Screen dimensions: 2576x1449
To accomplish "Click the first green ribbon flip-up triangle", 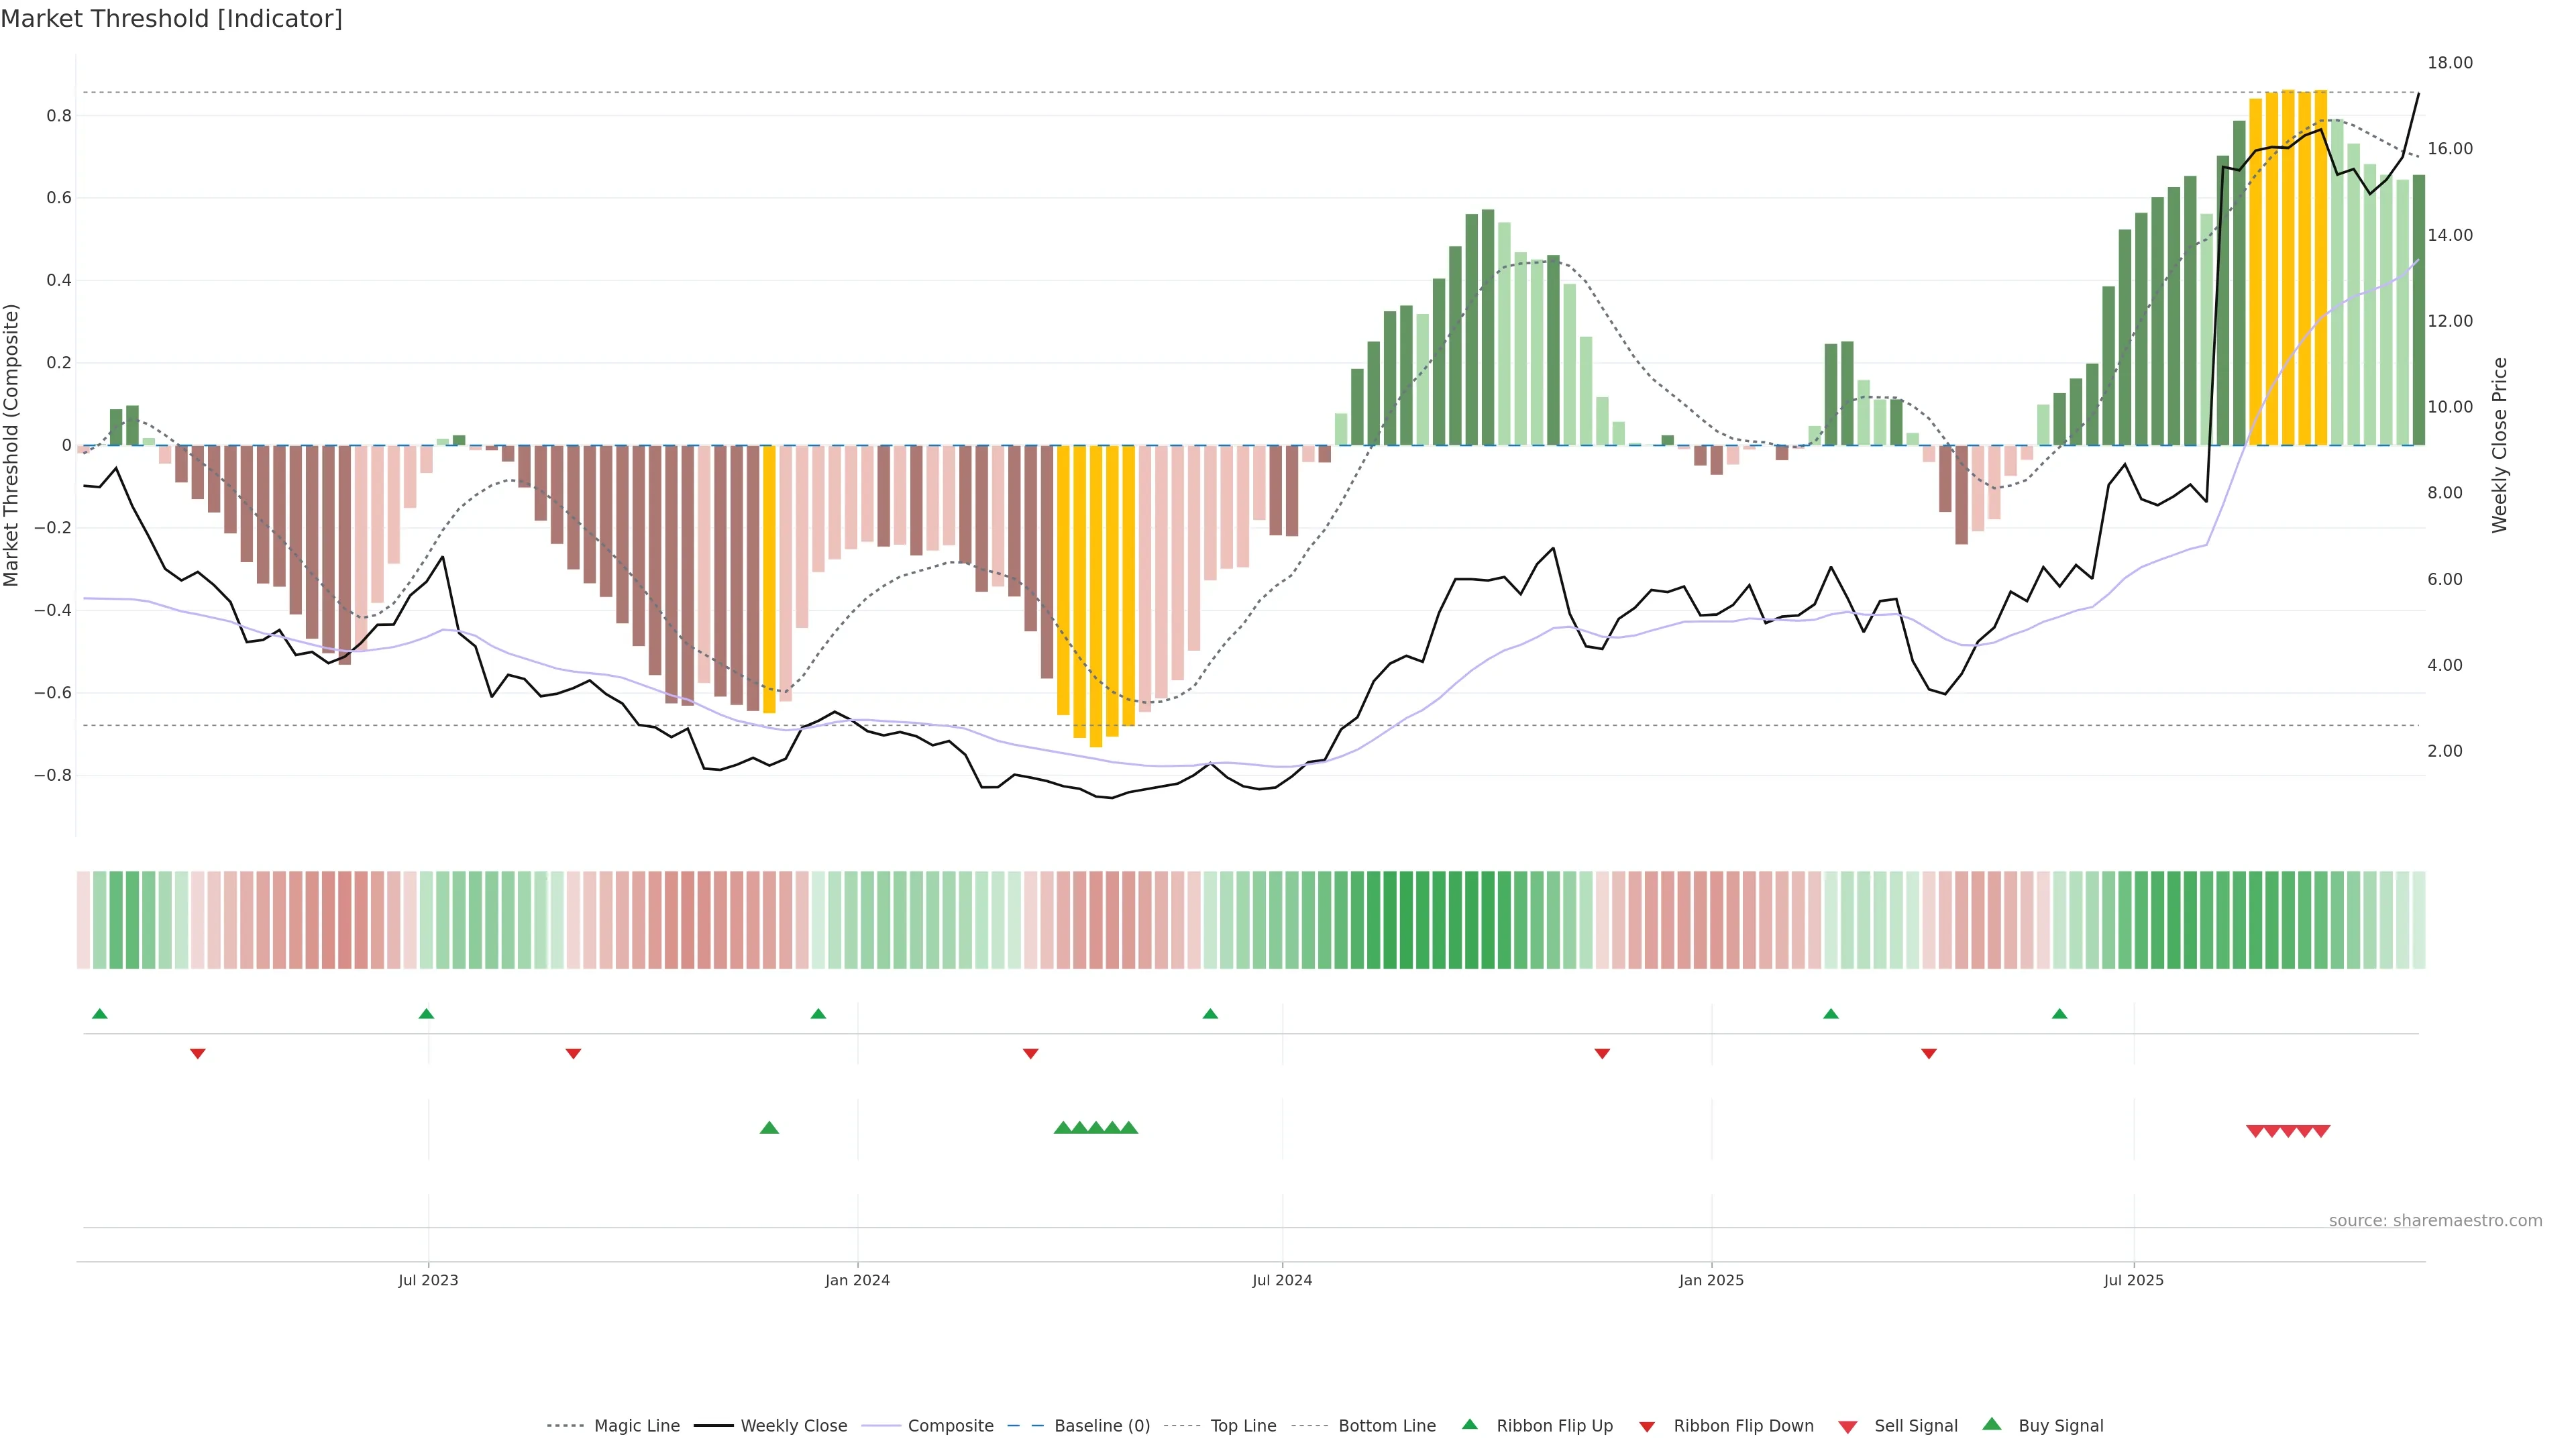I will click(x=99, y=1014).
